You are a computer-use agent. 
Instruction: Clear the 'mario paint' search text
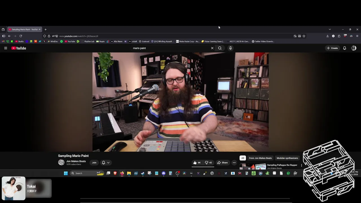point(212,48)
